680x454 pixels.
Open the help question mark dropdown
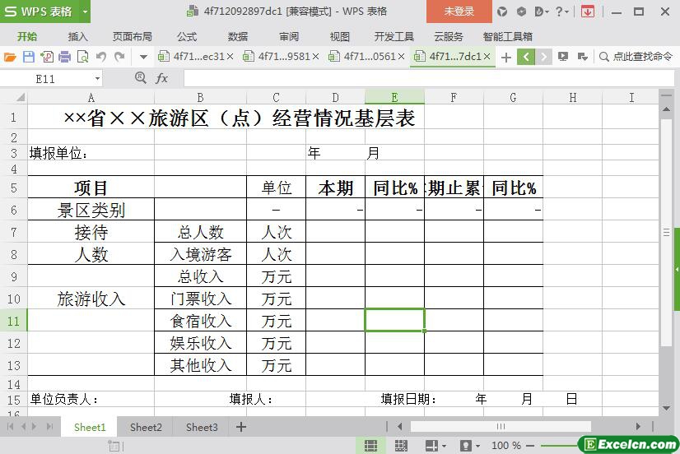pyautogui.click(x=561, y=12)
